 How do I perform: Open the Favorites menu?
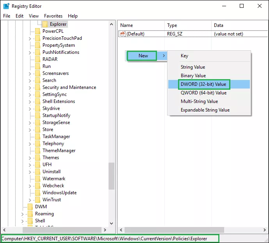click(53, 16)
